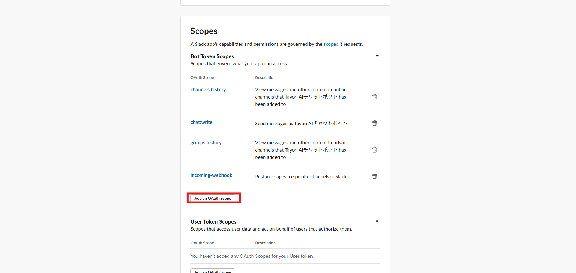Screen dimensions: 576x273
Task: Collapse the Bot Token Scopes section arrow
Action: (377, 56)
